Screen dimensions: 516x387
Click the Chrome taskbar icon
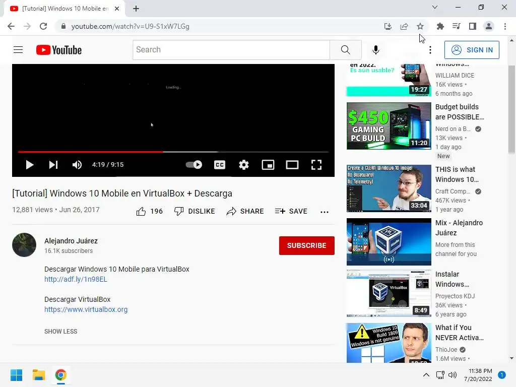click(60, 375)
